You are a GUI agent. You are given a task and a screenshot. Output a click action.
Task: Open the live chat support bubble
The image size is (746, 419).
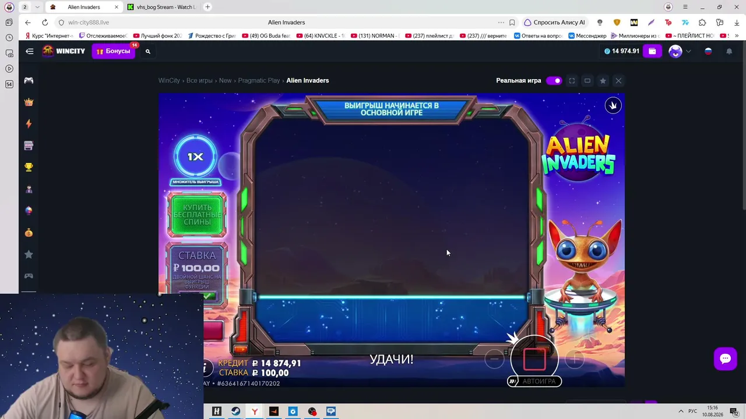click(x=726, y=358)
